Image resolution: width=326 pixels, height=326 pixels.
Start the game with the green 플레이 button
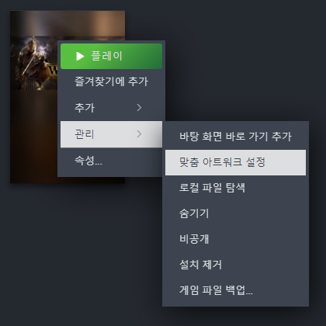[x=111, y=56]
